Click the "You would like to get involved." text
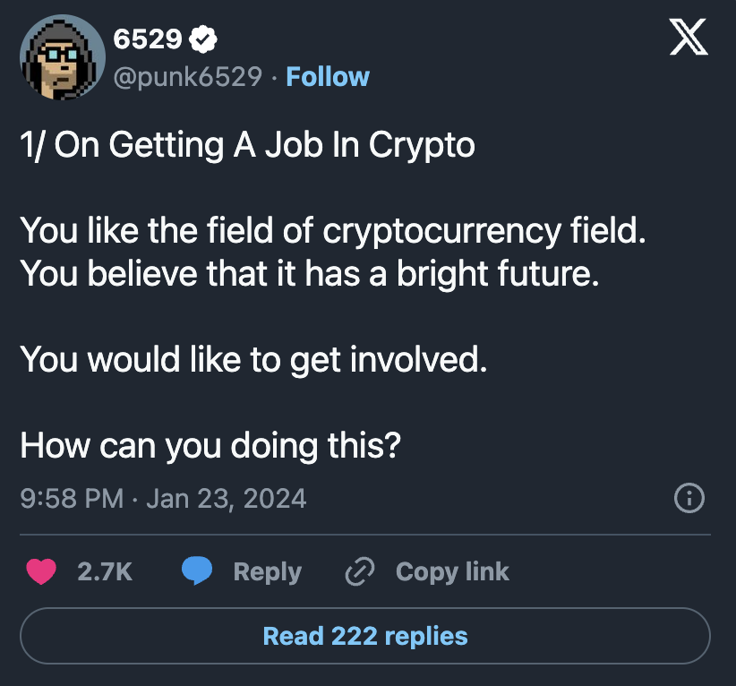Image resolution: width=736 pixels, height=686 pixels. [253, 359]
